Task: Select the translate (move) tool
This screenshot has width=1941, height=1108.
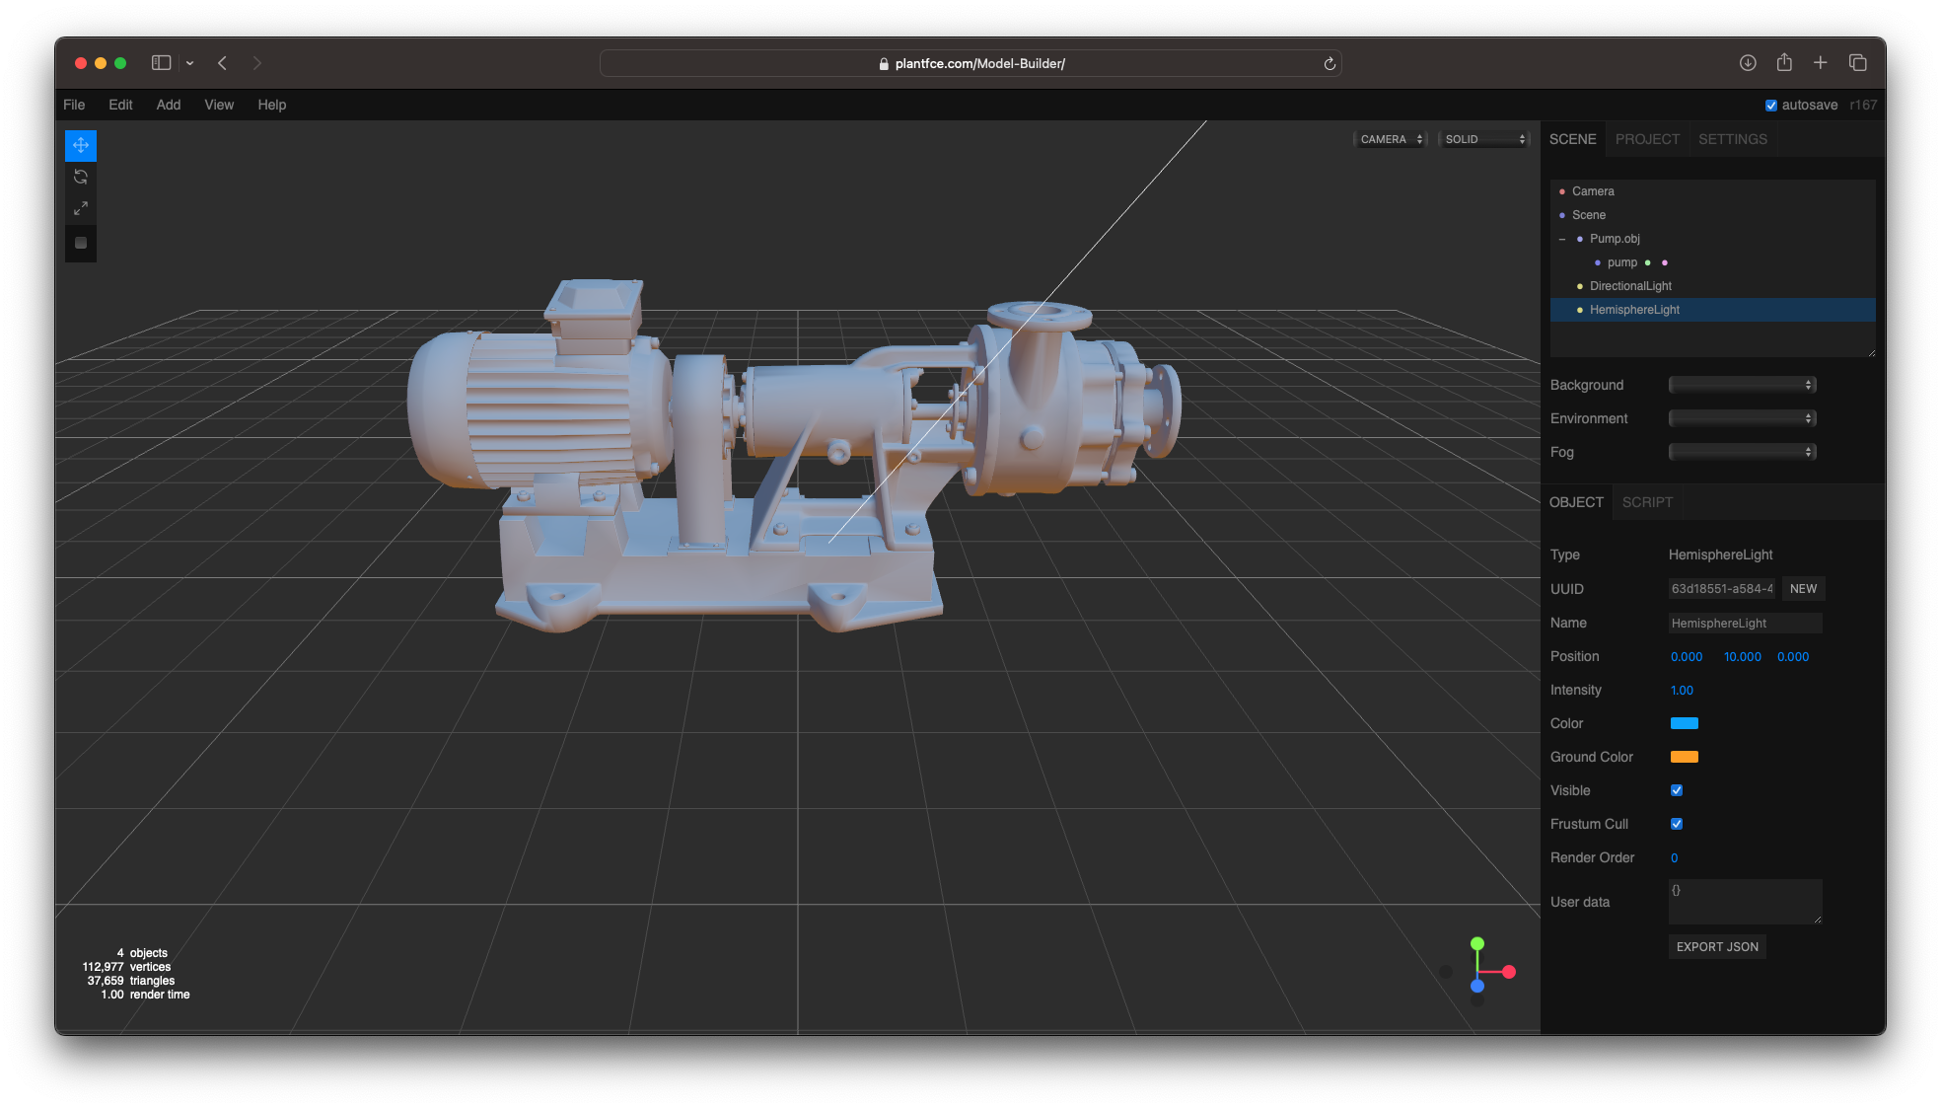Action: (81, 145)
